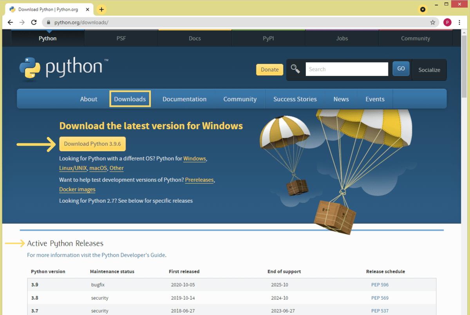Click the Python logo on the page
Screen dimensions: 470x315
click(63, 68)
